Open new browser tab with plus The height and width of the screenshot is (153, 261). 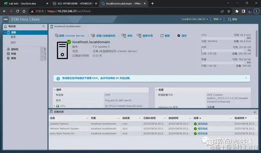[x=153, y=3]
